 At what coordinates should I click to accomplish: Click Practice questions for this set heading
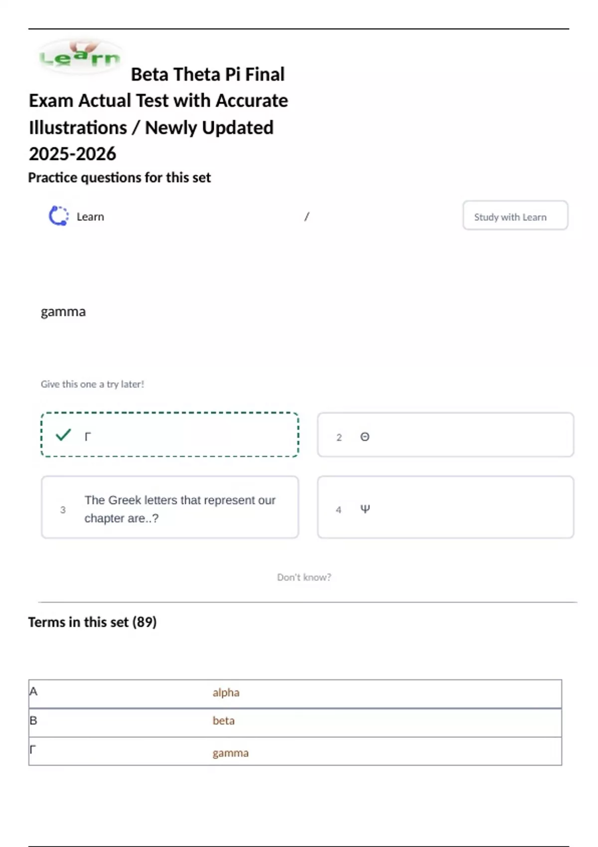119,178
